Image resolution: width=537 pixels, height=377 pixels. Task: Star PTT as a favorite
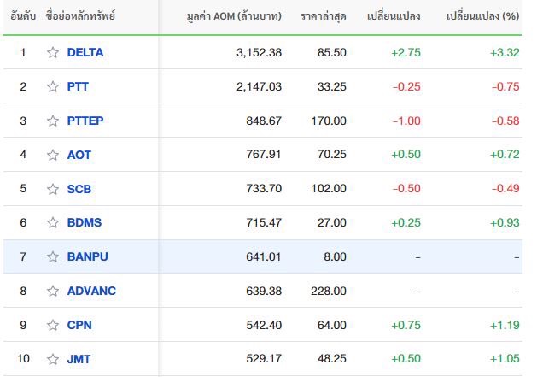click(x=53, y=87)
